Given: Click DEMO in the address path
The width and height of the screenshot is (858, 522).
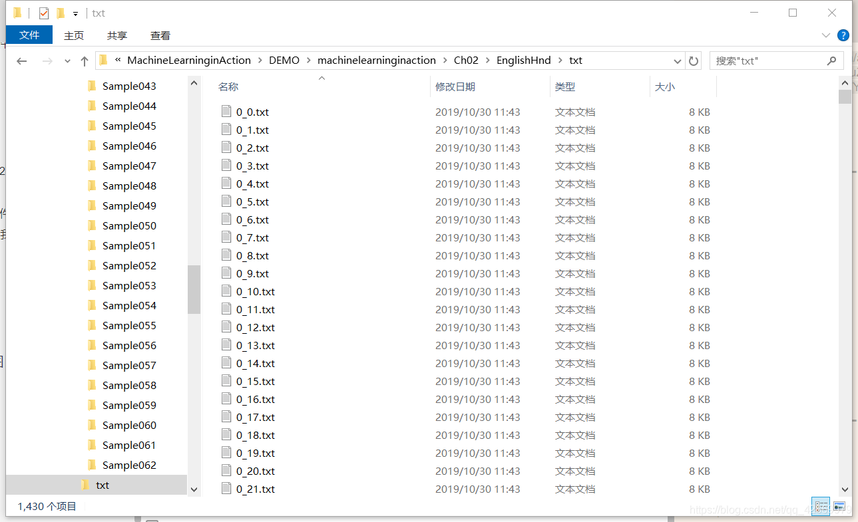Looking at the screenshot, I should [284, 61].
